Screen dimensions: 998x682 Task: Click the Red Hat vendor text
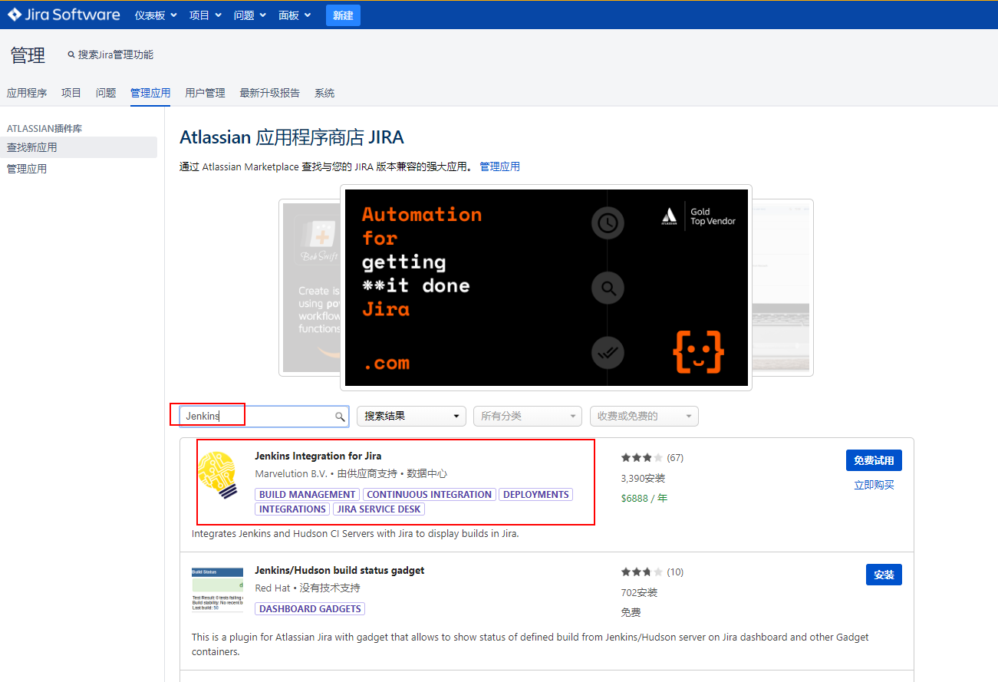[272, 588]
